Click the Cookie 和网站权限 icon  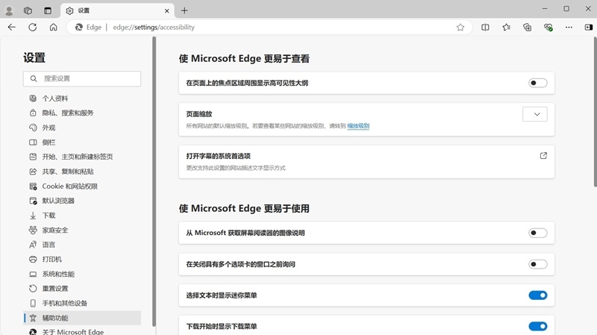coord(33,187)
